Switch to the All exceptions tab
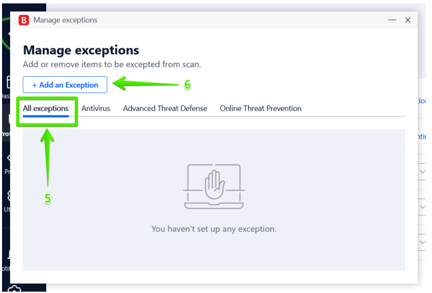Screen dimensions: 432x293 click(46, 109)
